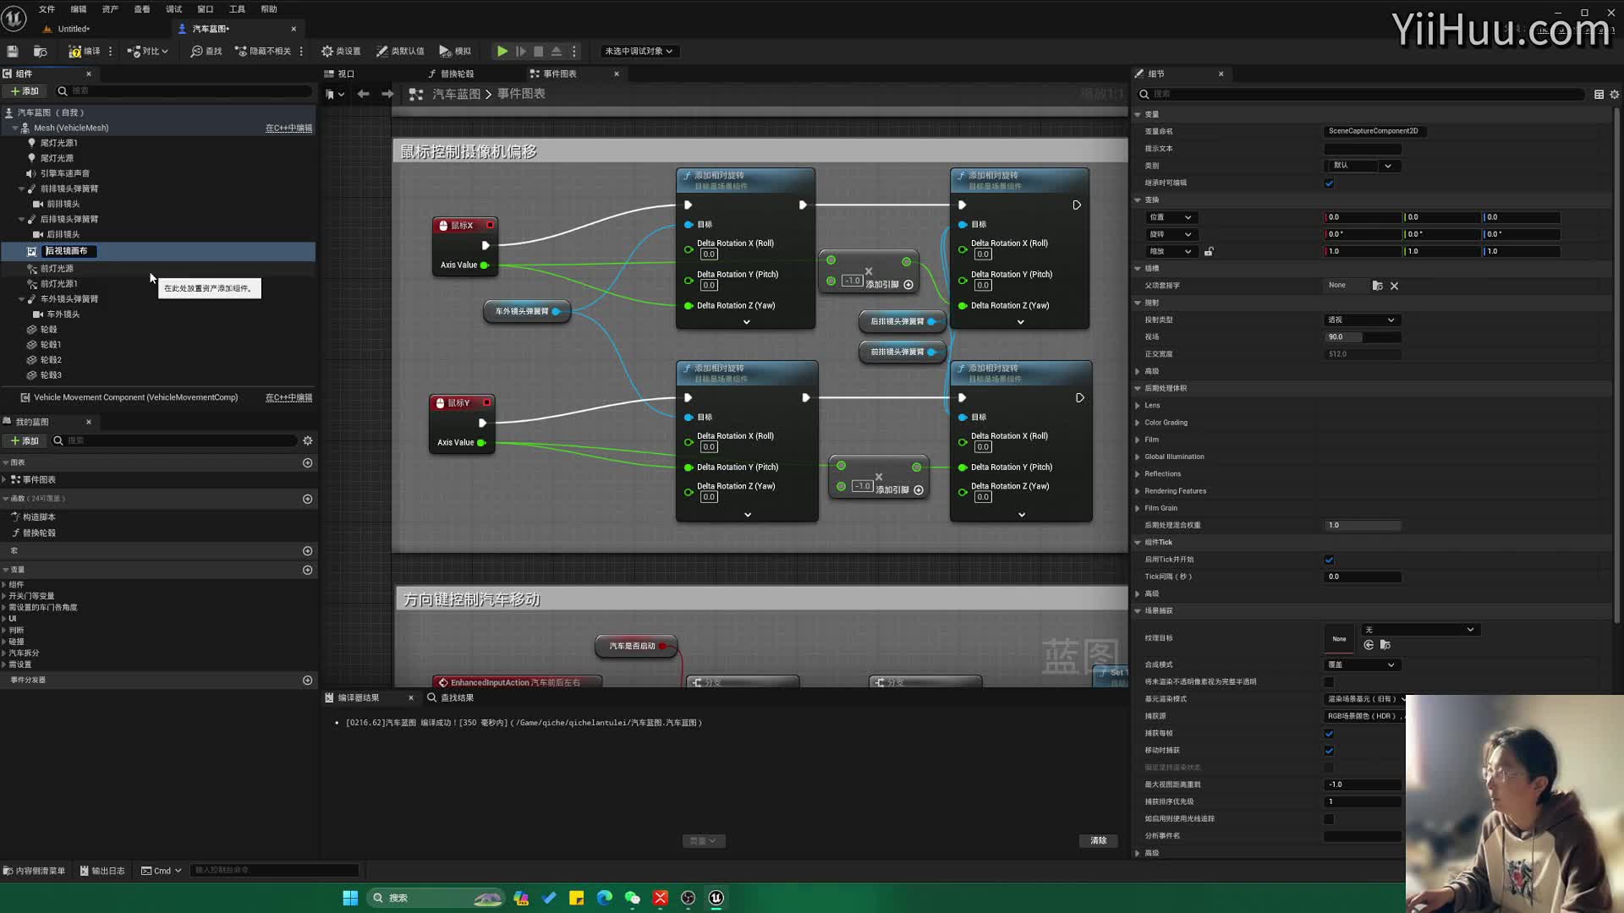The height and width of the screenshot is (913, 1624).
Task: Click browse asset icon for 纹理目标
Action: click(x=1385, y=645)
